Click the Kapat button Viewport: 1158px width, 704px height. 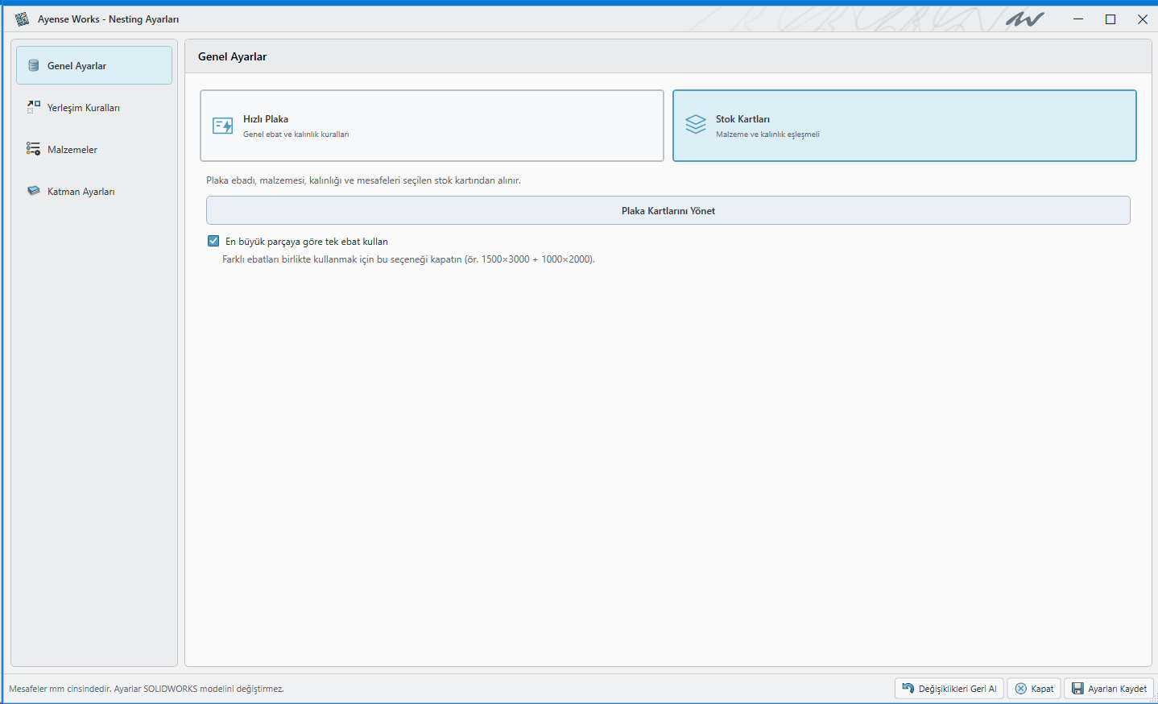click(x=1034, y=689)
